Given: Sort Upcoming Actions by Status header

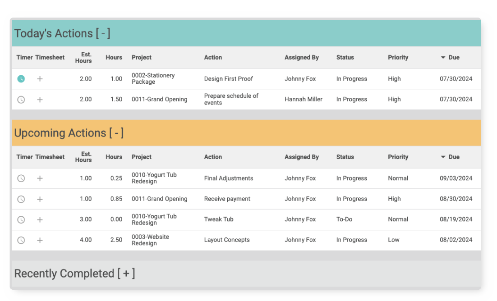Looking at the screenshot, I should pyautogui.click(x=345, y=157).
